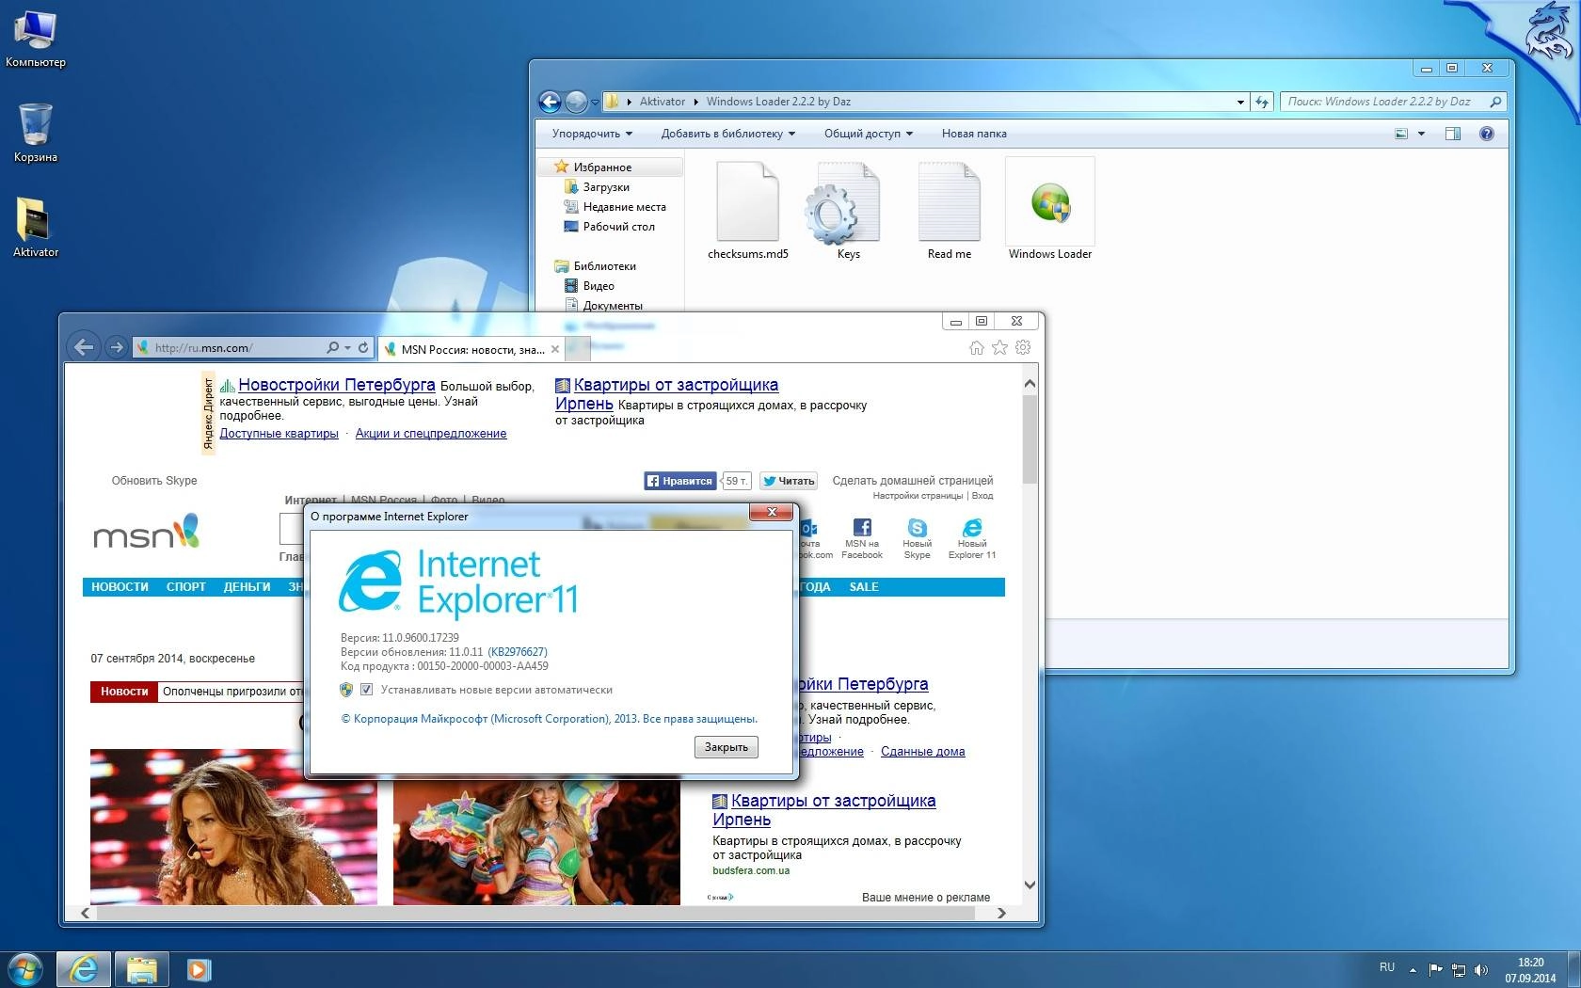Open the KB2976627 update link

518,652
